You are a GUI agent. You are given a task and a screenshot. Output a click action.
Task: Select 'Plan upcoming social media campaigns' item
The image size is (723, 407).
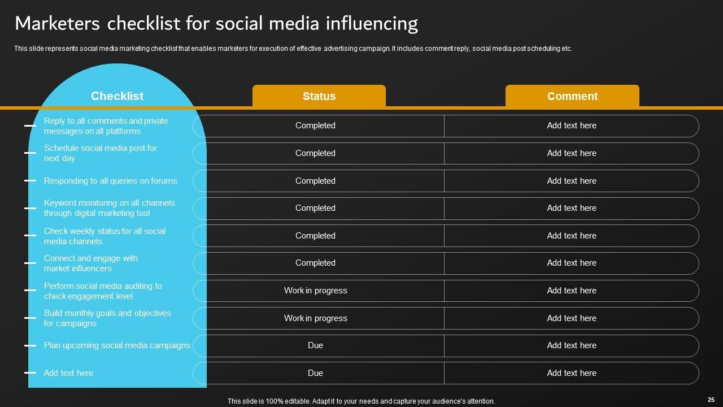[117, 345]
